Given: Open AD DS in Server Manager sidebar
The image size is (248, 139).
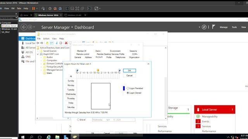Looking at the screenshot, I should pyautogui.click(x=29, y=52).
